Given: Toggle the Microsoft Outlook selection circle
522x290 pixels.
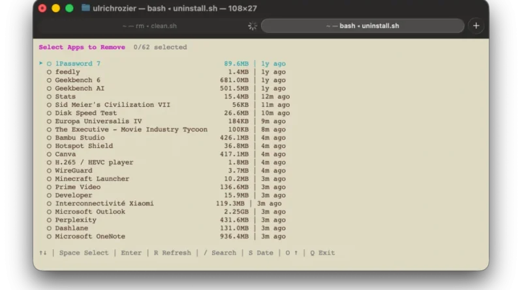Looking at the screenshot, I should coord(49,212).
